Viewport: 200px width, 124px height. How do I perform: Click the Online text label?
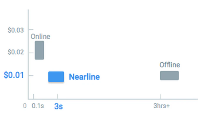point(41,37)
